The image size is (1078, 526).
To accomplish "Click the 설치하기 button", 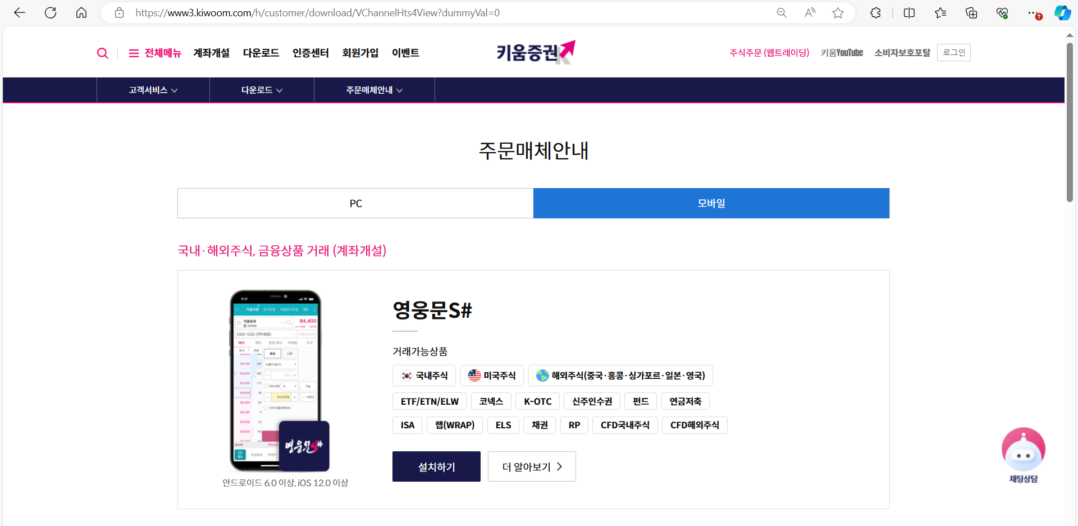I will click(x=436, y=466).
